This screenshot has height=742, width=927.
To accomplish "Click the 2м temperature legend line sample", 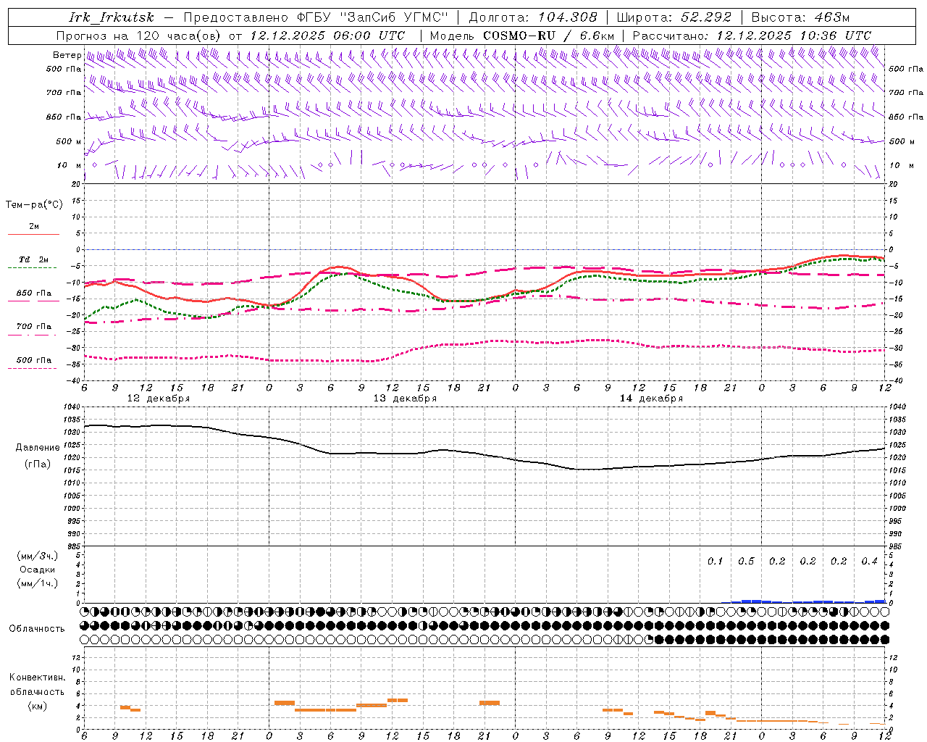I will [33, 234].
